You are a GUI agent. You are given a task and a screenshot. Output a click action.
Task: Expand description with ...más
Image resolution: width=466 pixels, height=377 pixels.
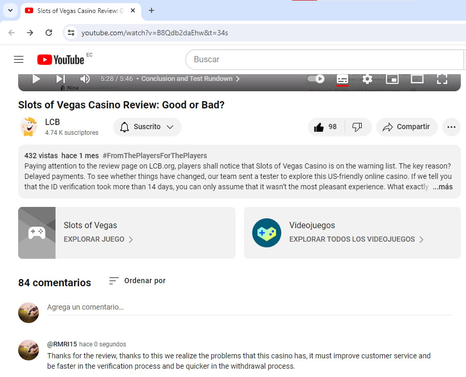pos(443,187)
